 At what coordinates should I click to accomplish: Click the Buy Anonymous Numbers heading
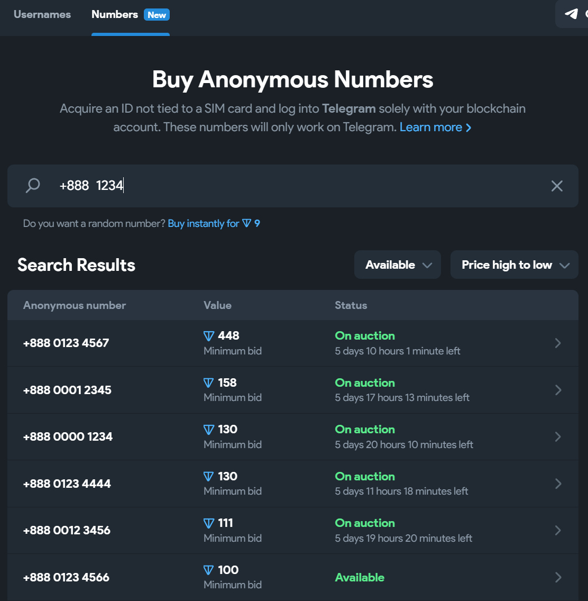(x=292, y=79)
